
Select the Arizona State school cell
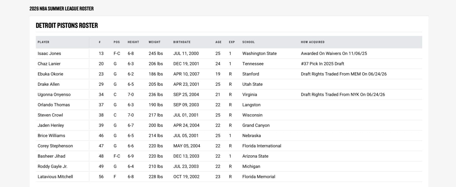click(255, 156)
